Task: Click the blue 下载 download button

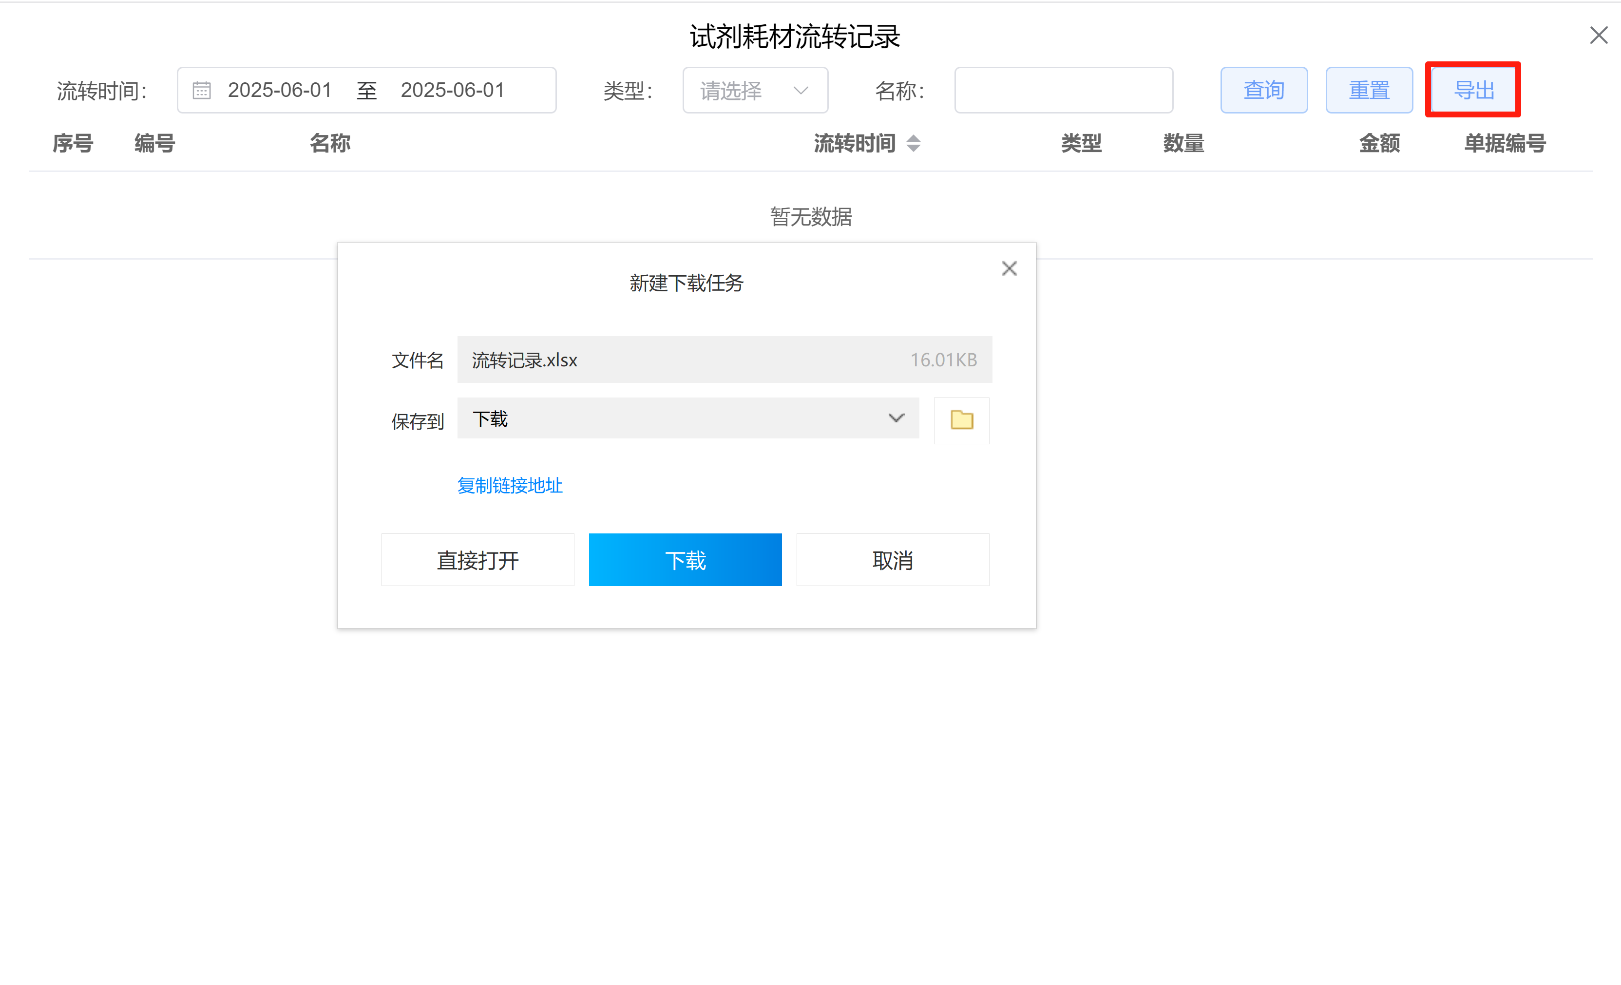Action: tap(685, 560)
